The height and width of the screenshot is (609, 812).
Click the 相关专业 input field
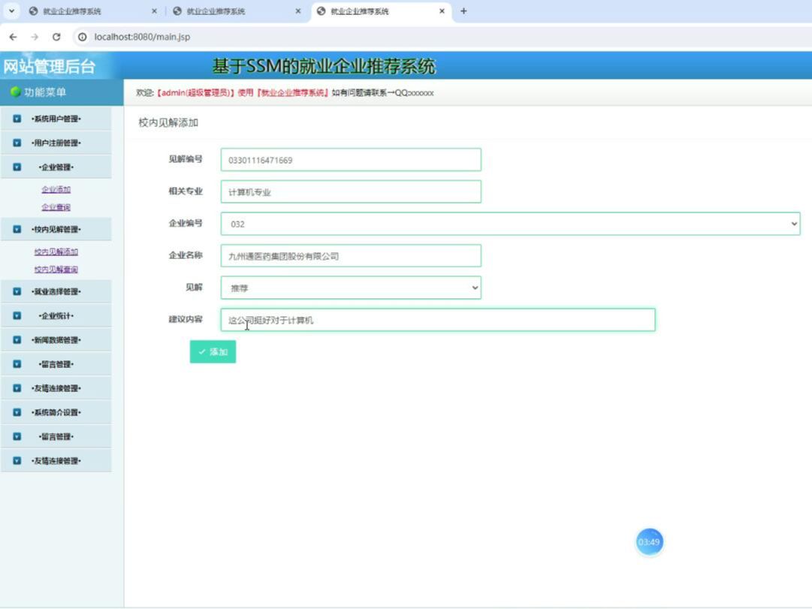351,191
